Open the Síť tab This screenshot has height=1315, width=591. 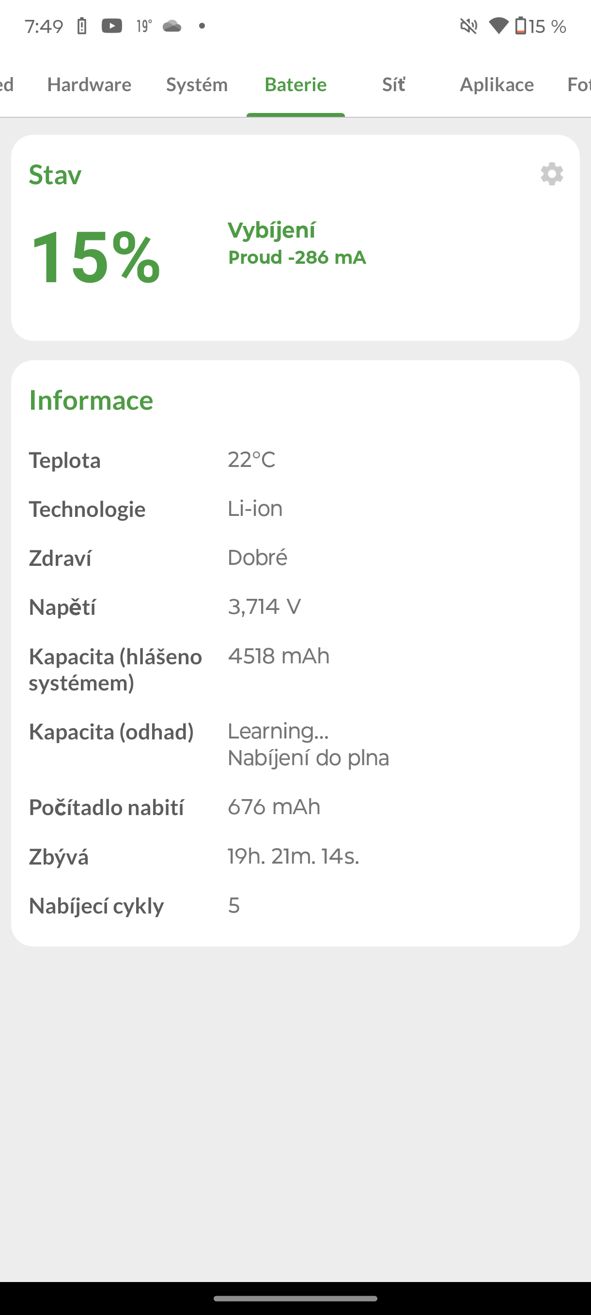[394, 84]
